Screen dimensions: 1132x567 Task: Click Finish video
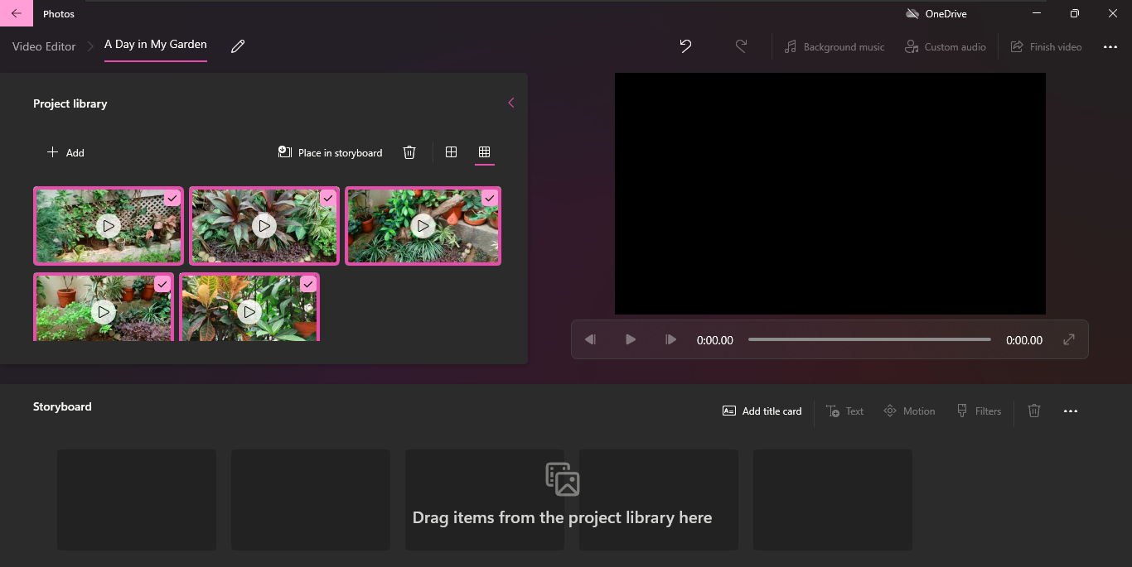1047,46
